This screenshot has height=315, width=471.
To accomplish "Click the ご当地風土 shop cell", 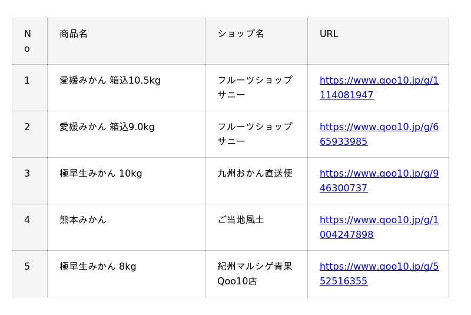I will [x=241, y=220].
